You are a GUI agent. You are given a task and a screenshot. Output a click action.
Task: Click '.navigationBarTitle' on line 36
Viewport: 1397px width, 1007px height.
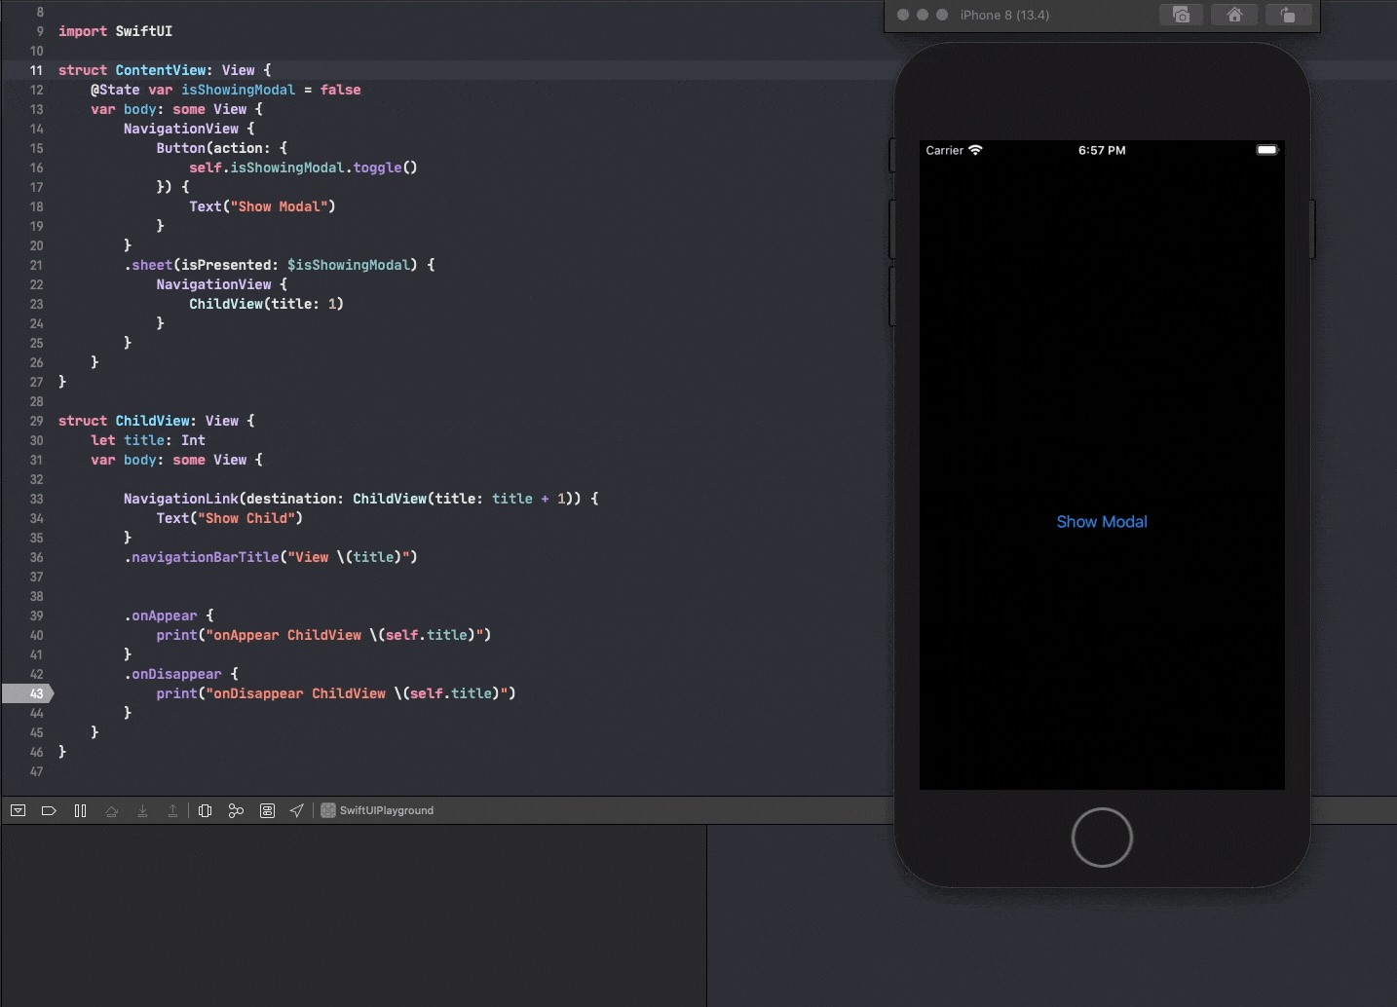point(201,557)
